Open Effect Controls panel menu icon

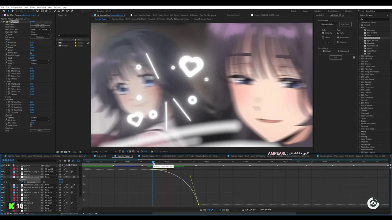click(x=38, y=15)
